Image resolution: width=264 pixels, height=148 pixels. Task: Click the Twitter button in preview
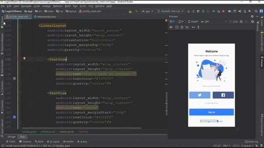click(x=200, y=95)
